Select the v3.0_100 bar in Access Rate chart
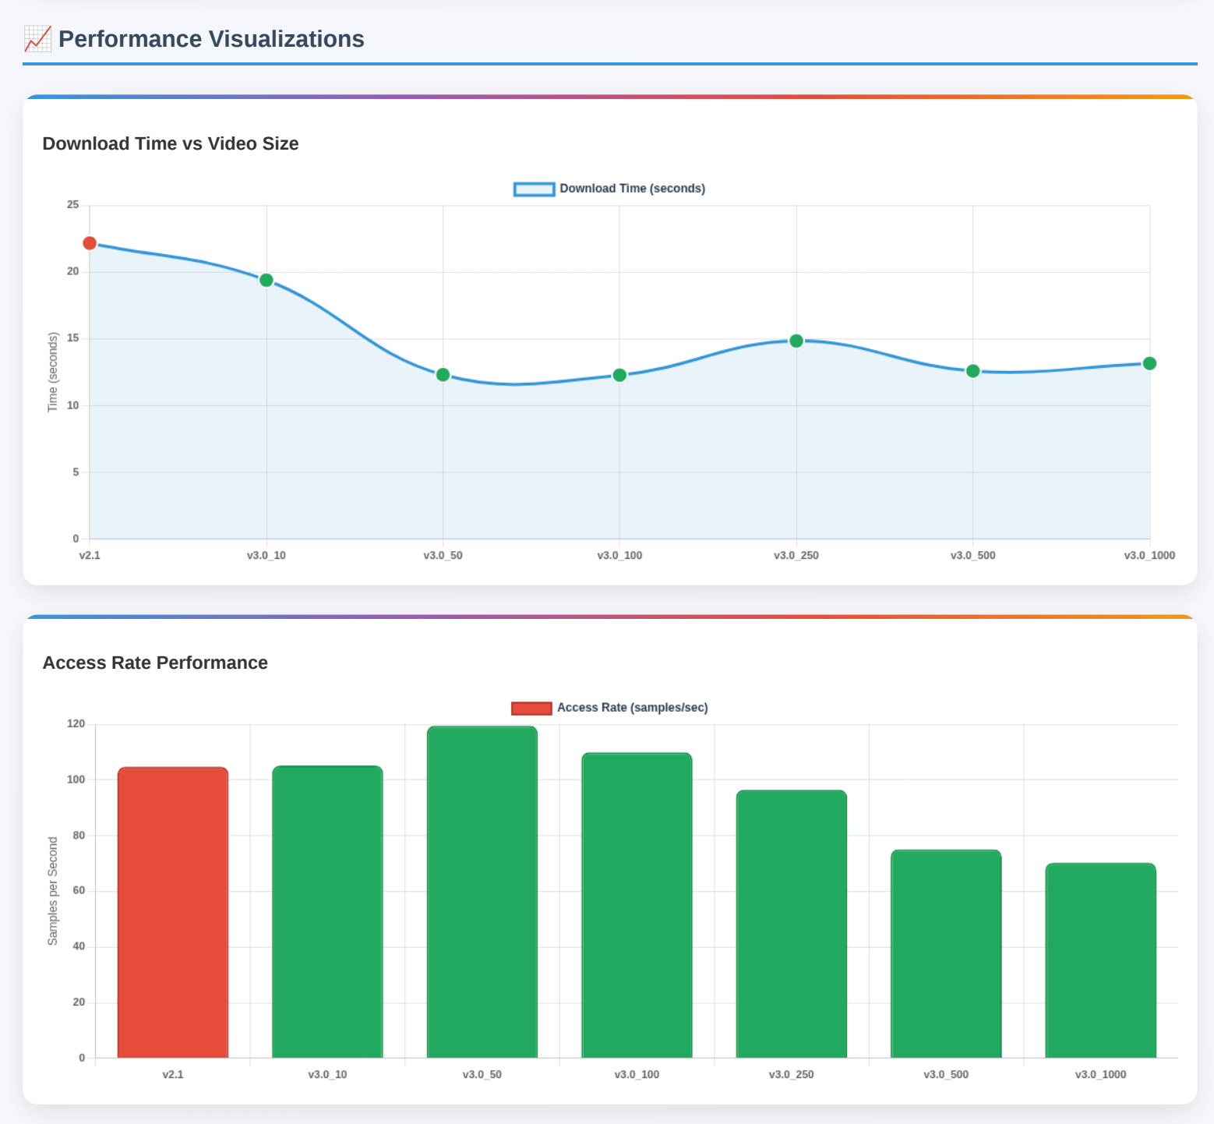 click(x=637, y=904)
